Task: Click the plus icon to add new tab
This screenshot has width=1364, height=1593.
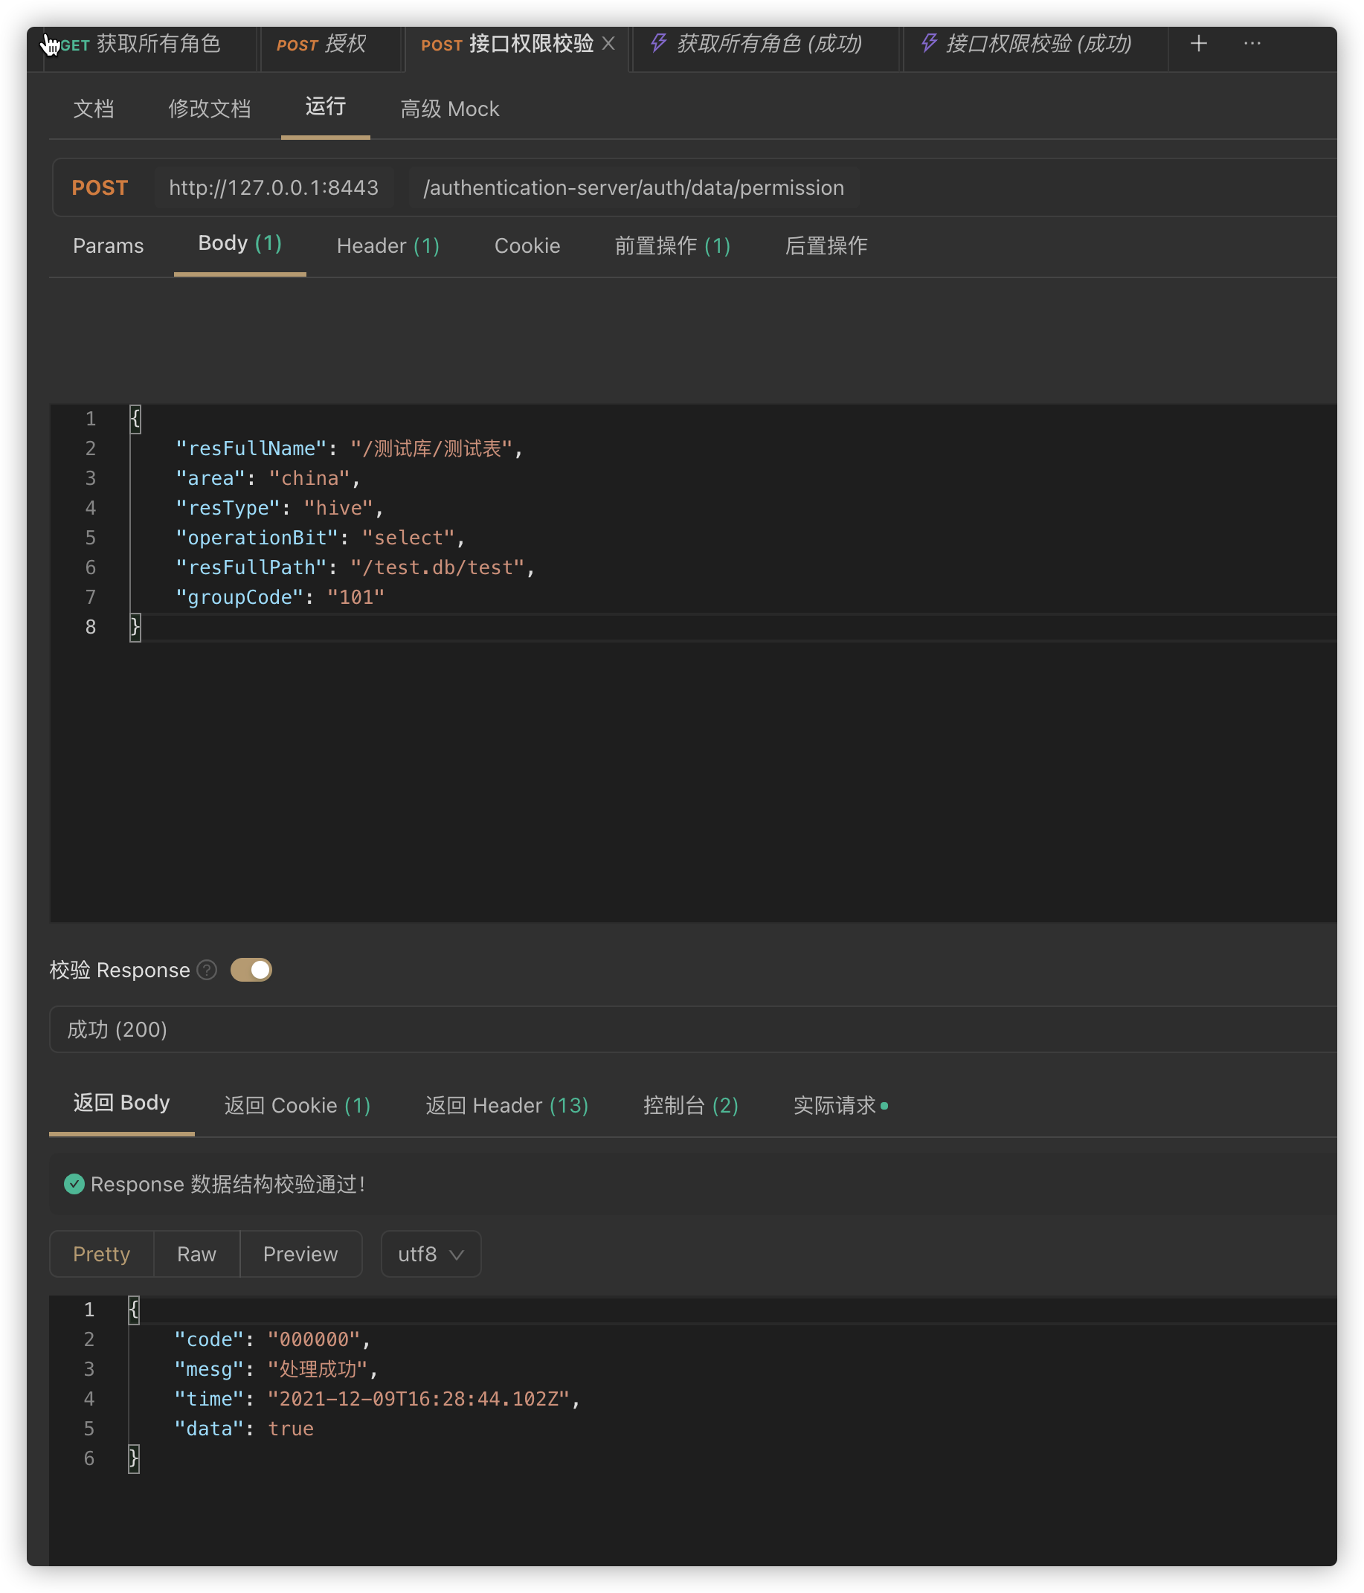Action: [x=1198, y=44]
